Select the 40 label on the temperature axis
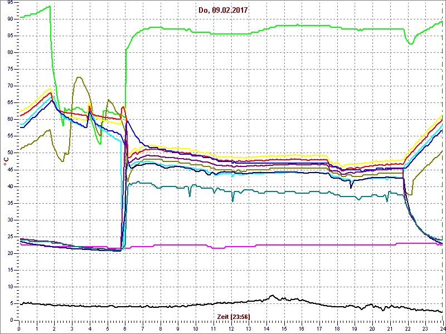This screenshot has width=446, height=334. pyautogui.click(x=9, y=186)
